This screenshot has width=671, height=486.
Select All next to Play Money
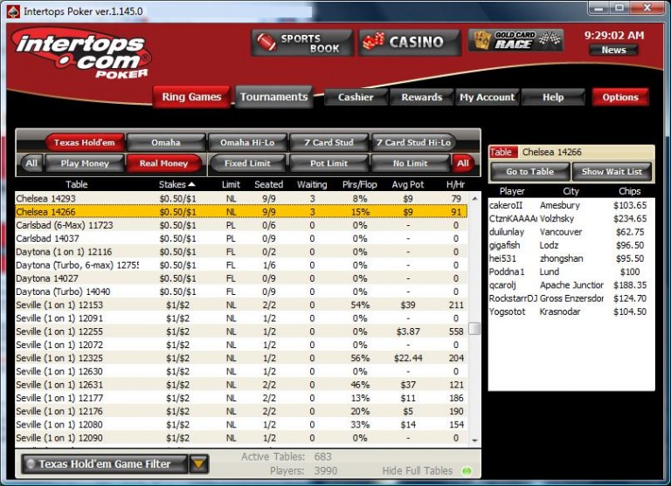31,163
